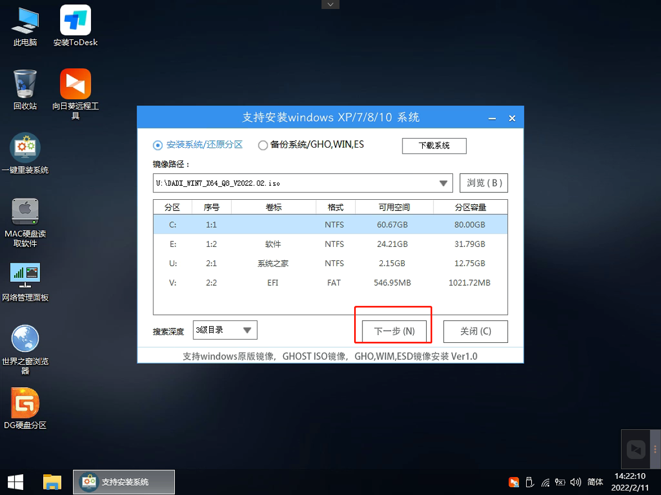Select the E: 软件 partition row

330,244
